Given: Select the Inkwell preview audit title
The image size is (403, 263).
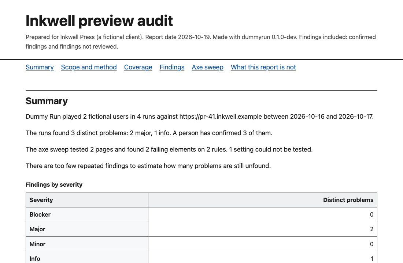Looking at the screenshot, I should [x=99, y=21].
